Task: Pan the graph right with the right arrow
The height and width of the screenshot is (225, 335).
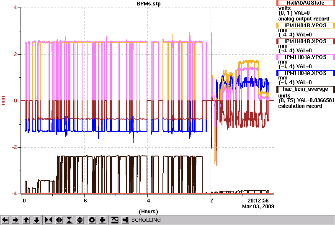Action: click(x=15, y=220)
